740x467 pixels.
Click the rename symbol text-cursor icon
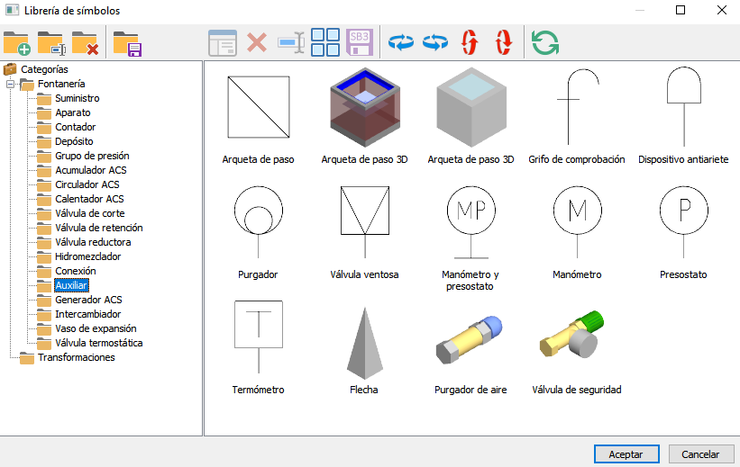pos(291,42)
